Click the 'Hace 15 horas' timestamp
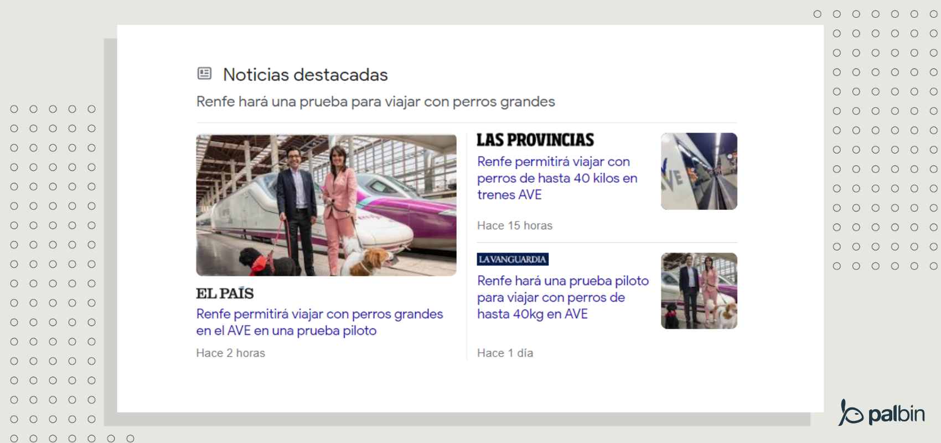 click(x=515, y=225)
